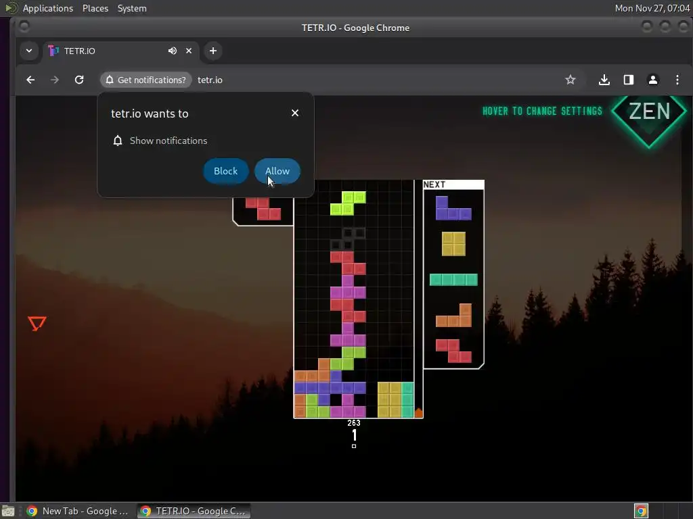Click the falling green S piece
Image resolution: width=693 pixels, height=519 pixels.
[x=348, y=203]
